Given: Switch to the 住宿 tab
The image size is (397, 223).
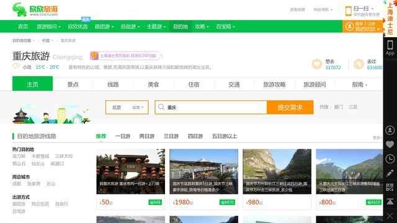Looking at the screenshot, I should pos(194,84).
